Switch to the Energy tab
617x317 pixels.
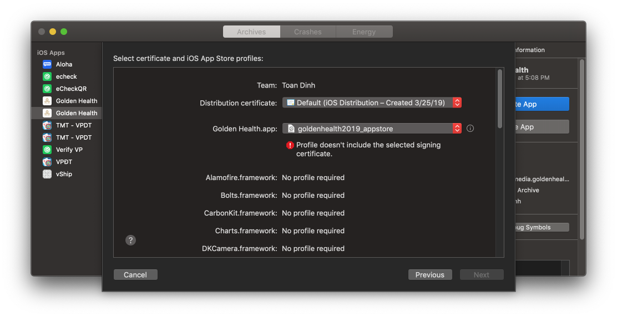click(364, 32)
